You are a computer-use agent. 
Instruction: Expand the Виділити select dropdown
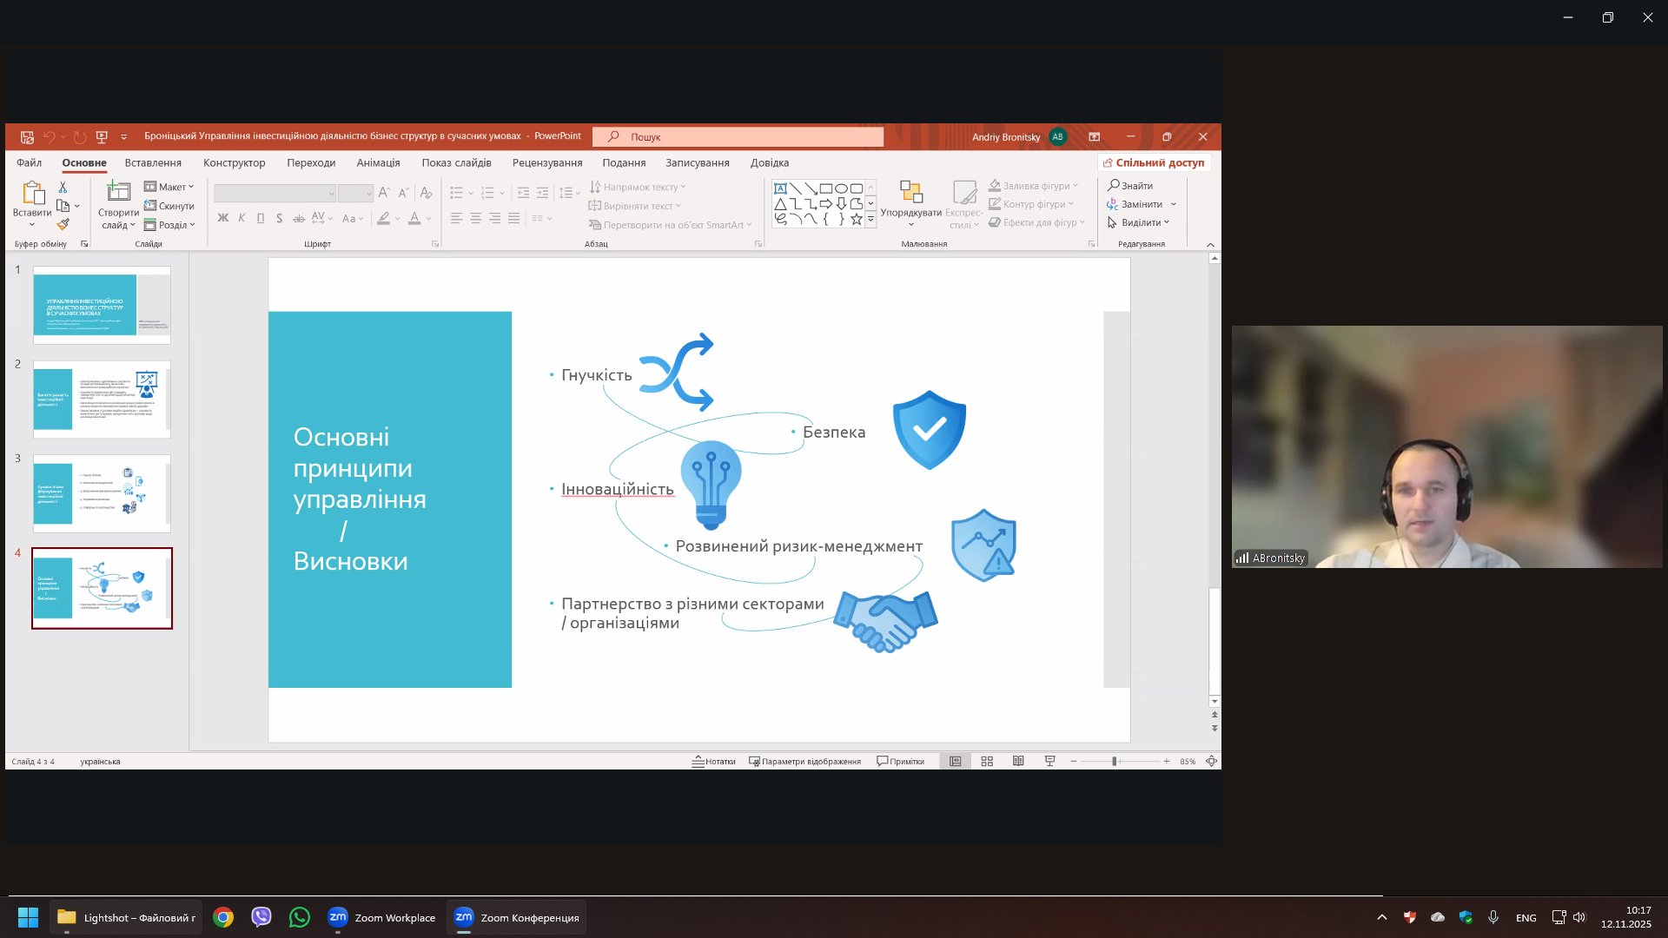[x=1139, y=222]
